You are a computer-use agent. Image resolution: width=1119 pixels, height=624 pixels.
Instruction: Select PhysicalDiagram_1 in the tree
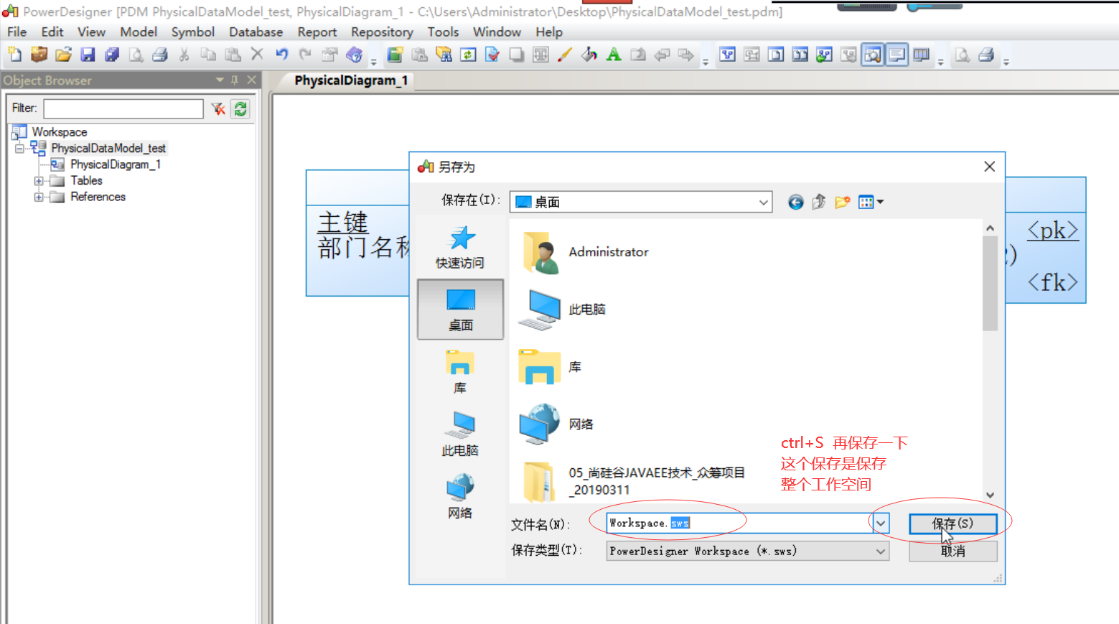[115, 164]
